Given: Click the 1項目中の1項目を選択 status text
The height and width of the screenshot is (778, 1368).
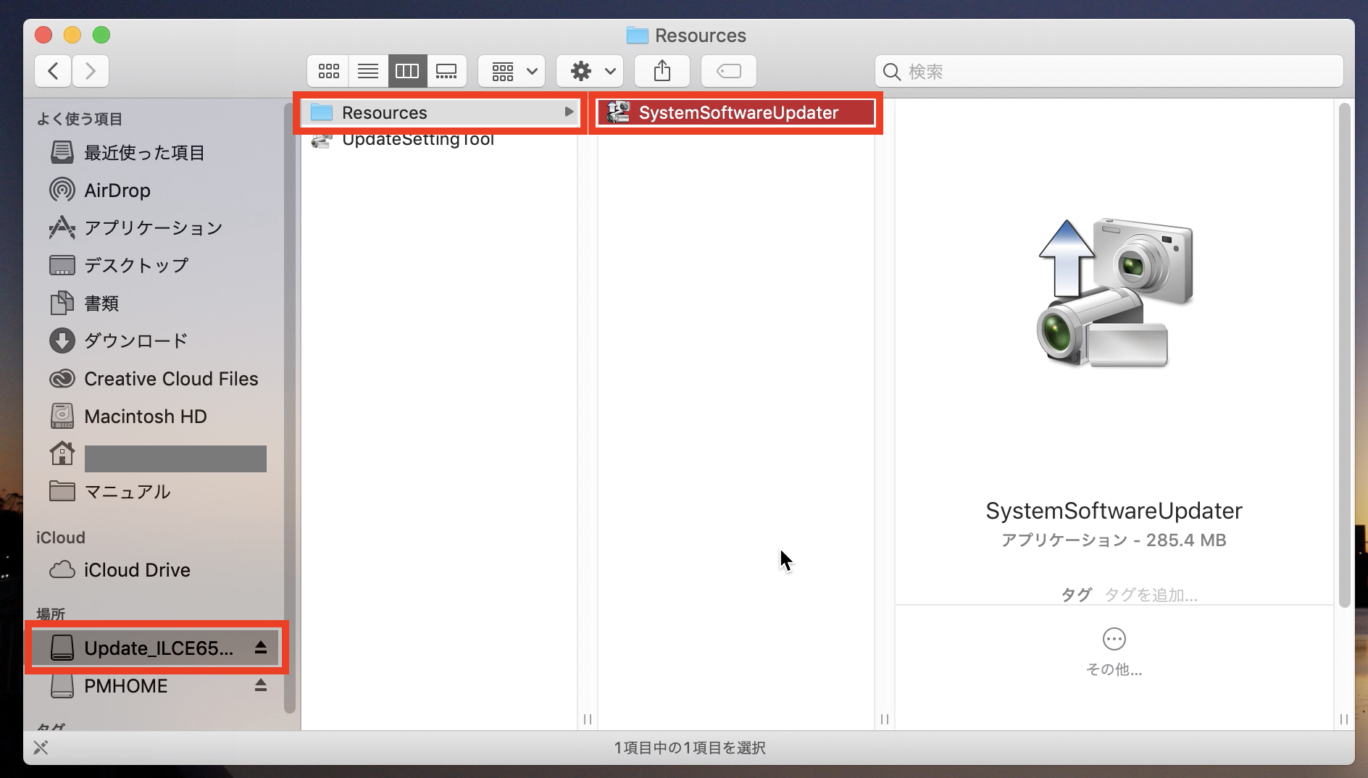Looking at the screenshot, I should 690,748.
